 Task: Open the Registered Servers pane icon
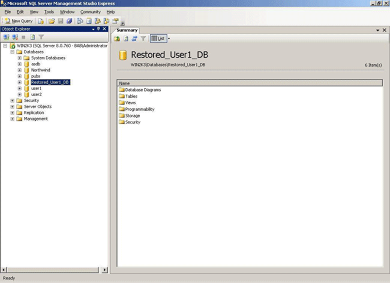[80, 21]
